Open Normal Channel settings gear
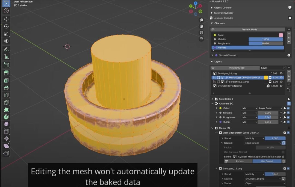Image resolution: width=295 pixels, height=187 pixels. pyautogui.click(x=289, y=55)
